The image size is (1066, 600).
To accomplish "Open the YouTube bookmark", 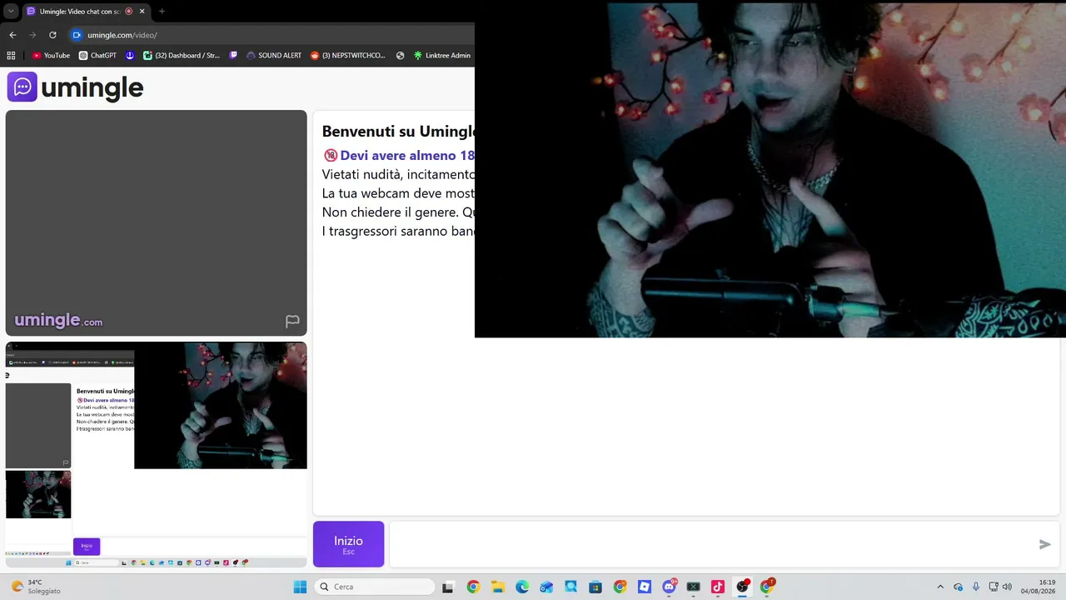I will tap(51, 56).
